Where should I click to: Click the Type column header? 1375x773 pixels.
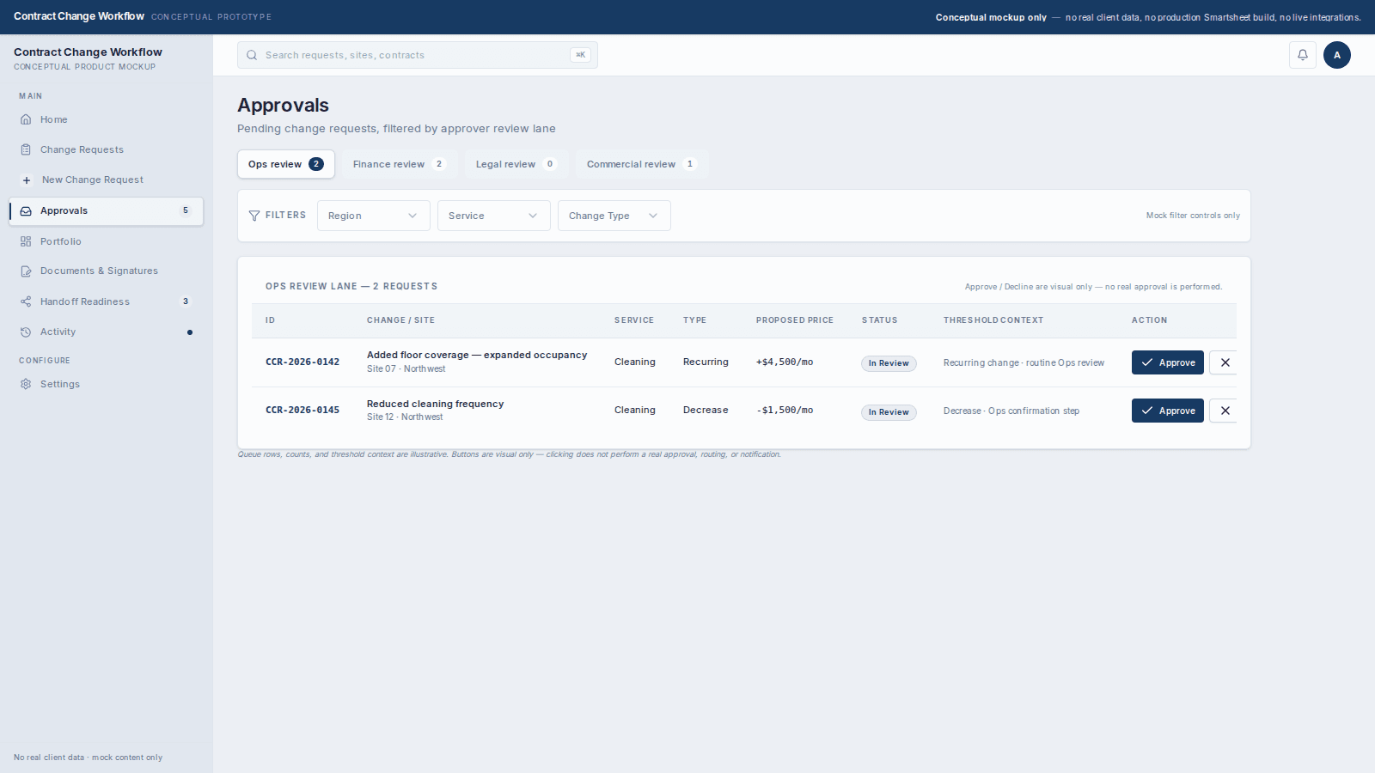click(x=694, y=320)
